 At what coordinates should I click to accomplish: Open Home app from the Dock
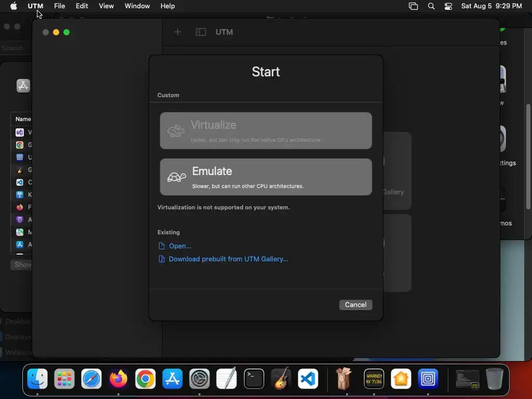(401, 379)
